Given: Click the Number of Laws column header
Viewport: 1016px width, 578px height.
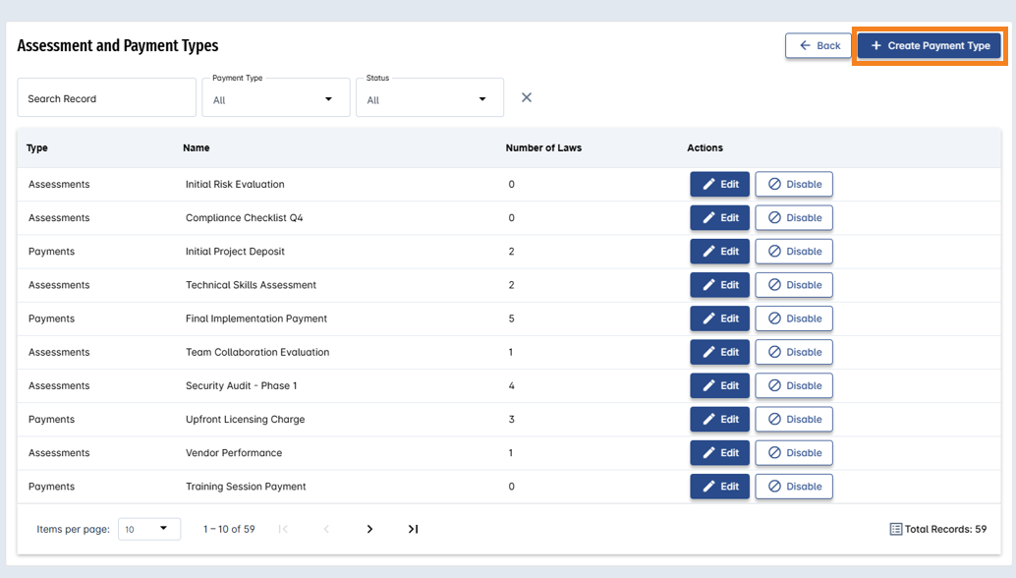Looking at the screenshot, I should [543, 147].
